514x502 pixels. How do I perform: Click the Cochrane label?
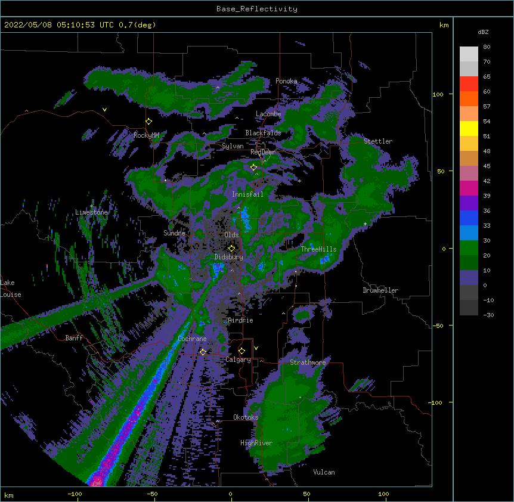(192, 339)
